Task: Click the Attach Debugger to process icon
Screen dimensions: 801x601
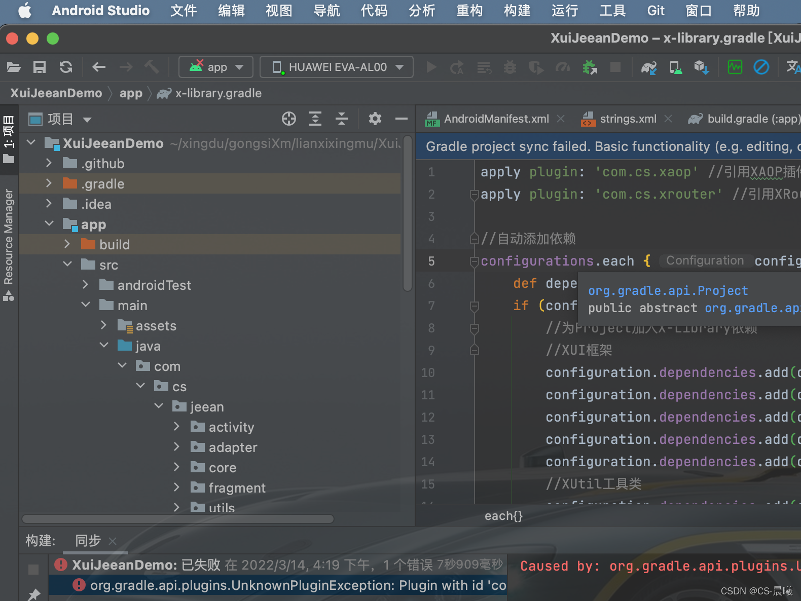Action: click(x=590, y=67)
